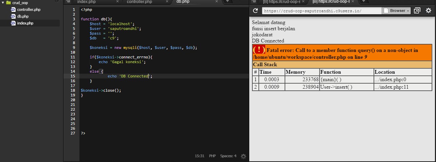The image size is (436, 162).
Task: Click the $user = 'saputroandhi' line
Action: click(115, 29)
